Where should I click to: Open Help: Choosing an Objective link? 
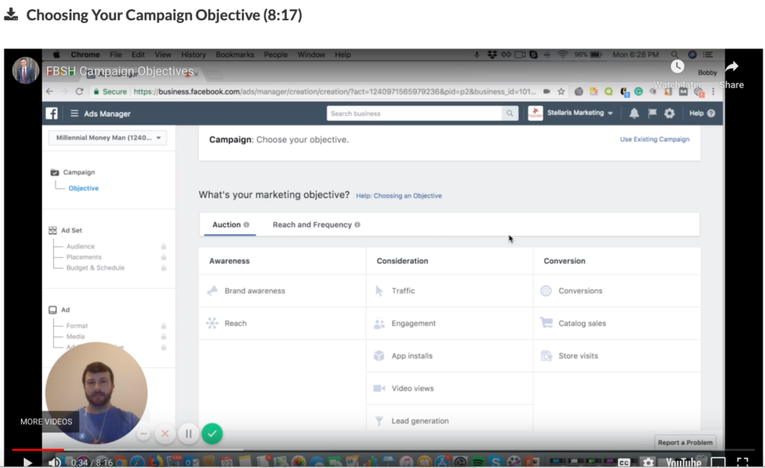pyautogui.click(x=399, y=196)
